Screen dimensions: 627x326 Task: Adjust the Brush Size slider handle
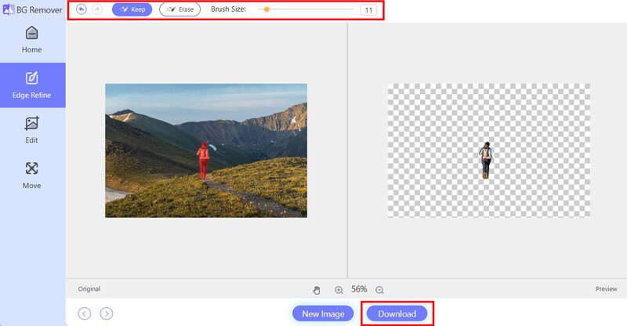click(266, 9)
